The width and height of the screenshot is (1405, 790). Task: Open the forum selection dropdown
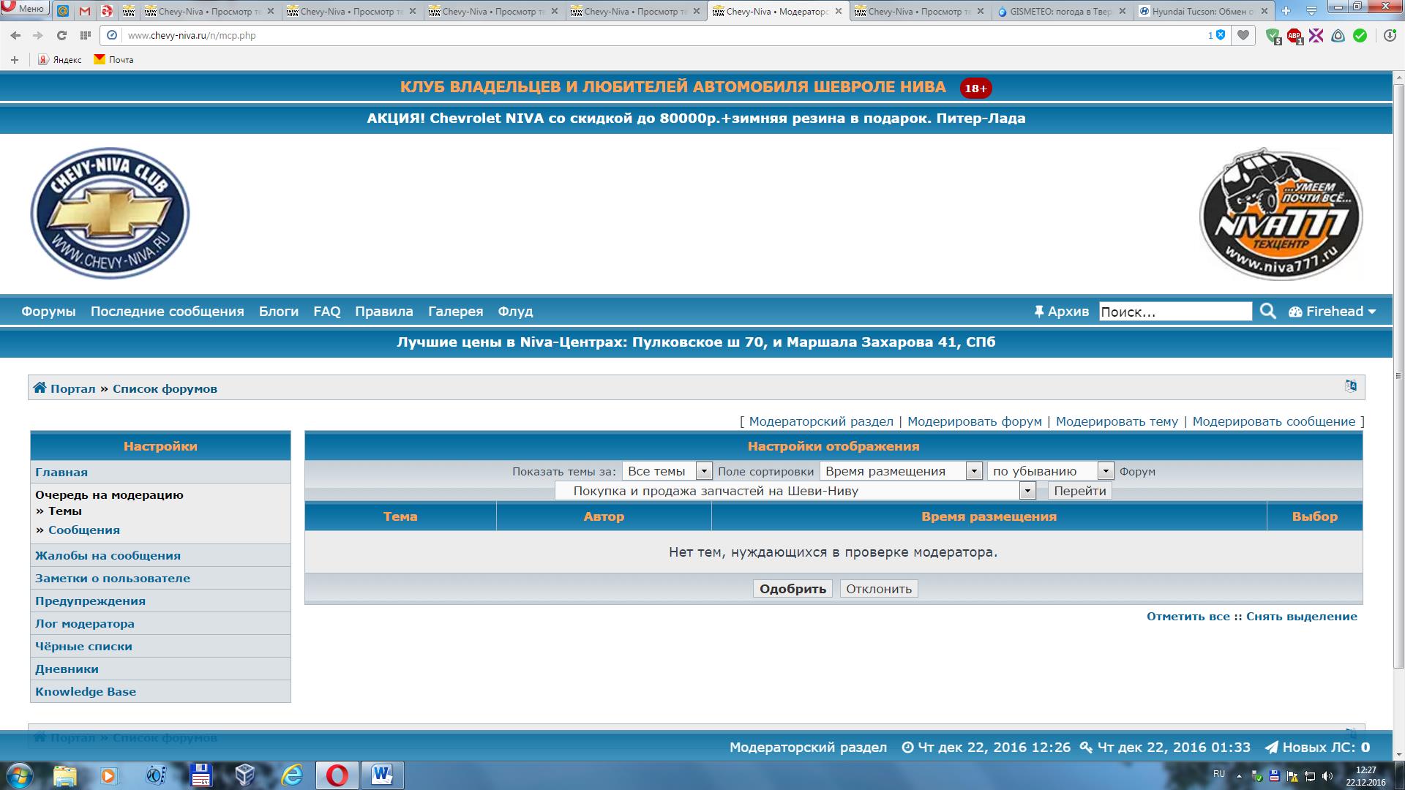point(1027,491)
